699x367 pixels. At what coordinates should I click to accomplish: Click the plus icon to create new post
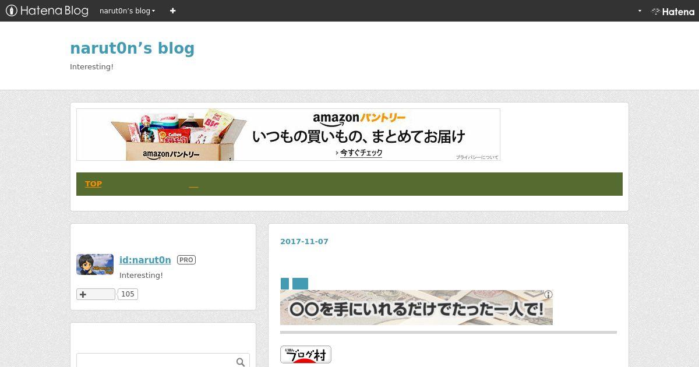pyautogui.click(x=172, y=10)
